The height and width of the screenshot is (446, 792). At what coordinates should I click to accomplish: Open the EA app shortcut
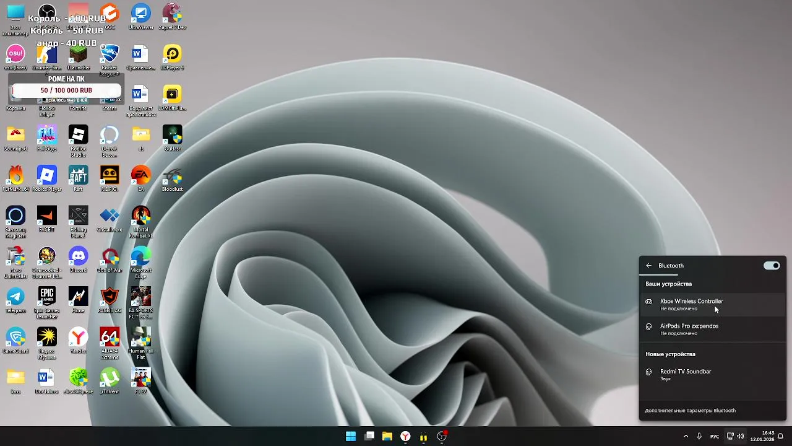tap(140, 178)
